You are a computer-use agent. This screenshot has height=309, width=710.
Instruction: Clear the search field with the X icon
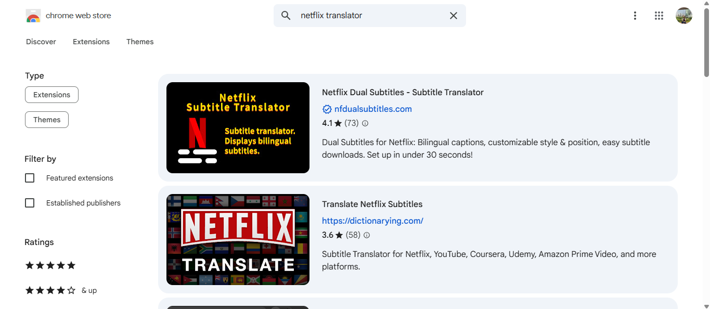[x=453, y=16]
